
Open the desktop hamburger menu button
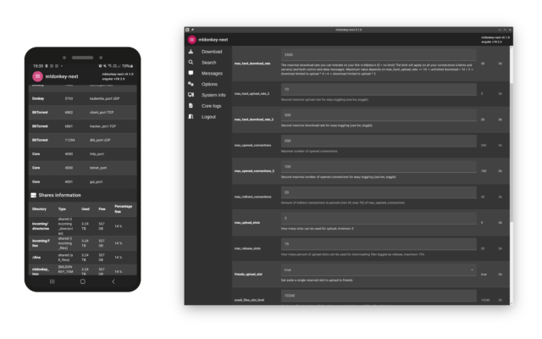point(191,40)
